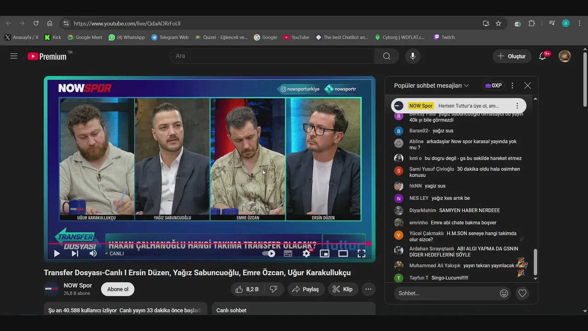Open browser extensions puzzle icon
This screenshot has height=331, width=588.
(532, 23)
